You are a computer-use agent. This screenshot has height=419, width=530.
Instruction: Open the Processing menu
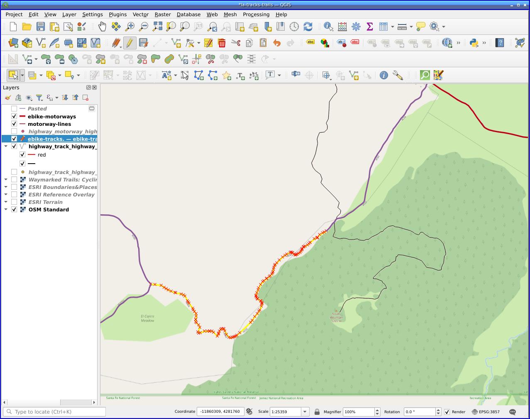point(256,15)
